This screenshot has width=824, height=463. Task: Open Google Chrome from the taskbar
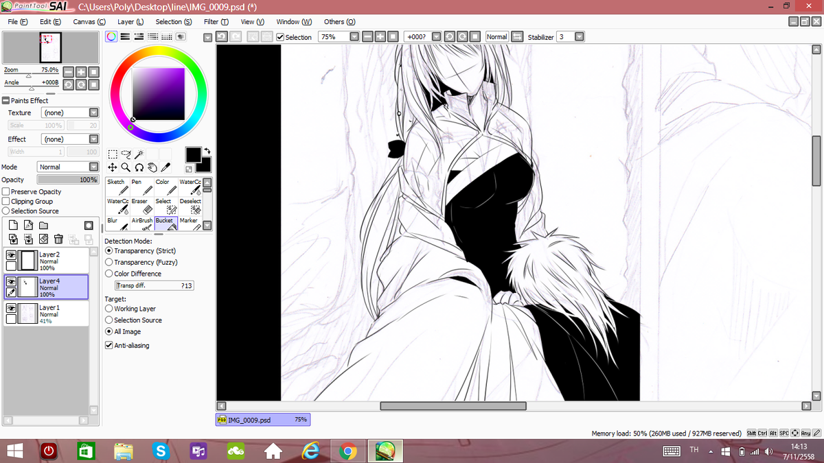[x=348, y=451]
